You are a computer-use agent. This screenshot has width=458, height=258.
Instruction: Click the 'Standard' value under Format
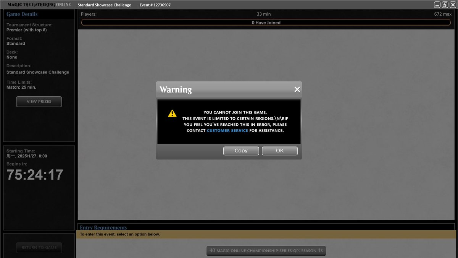[16, 44]
